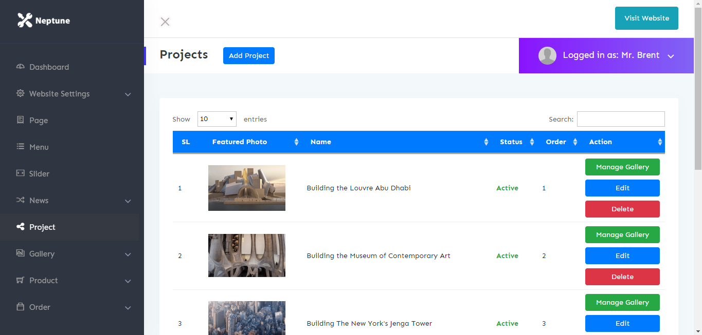The image size is (702, 335).
Task: Toggle sorting on Status column
Action: coord(532,142)
